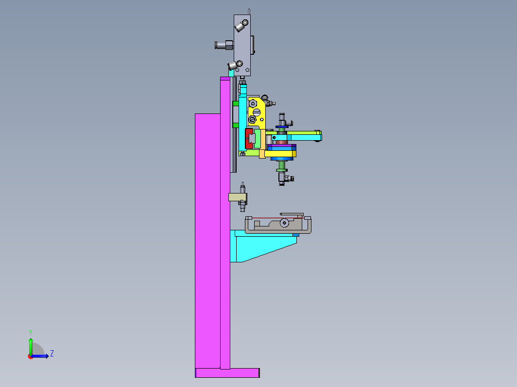Pick the yellow mounting bracket with screws
Screen dimensions: 517x387
pyautogui.click(x=257, y=113)
